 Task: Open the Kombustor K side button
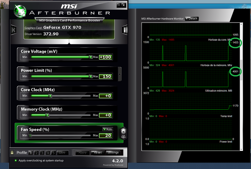[14, 30]
